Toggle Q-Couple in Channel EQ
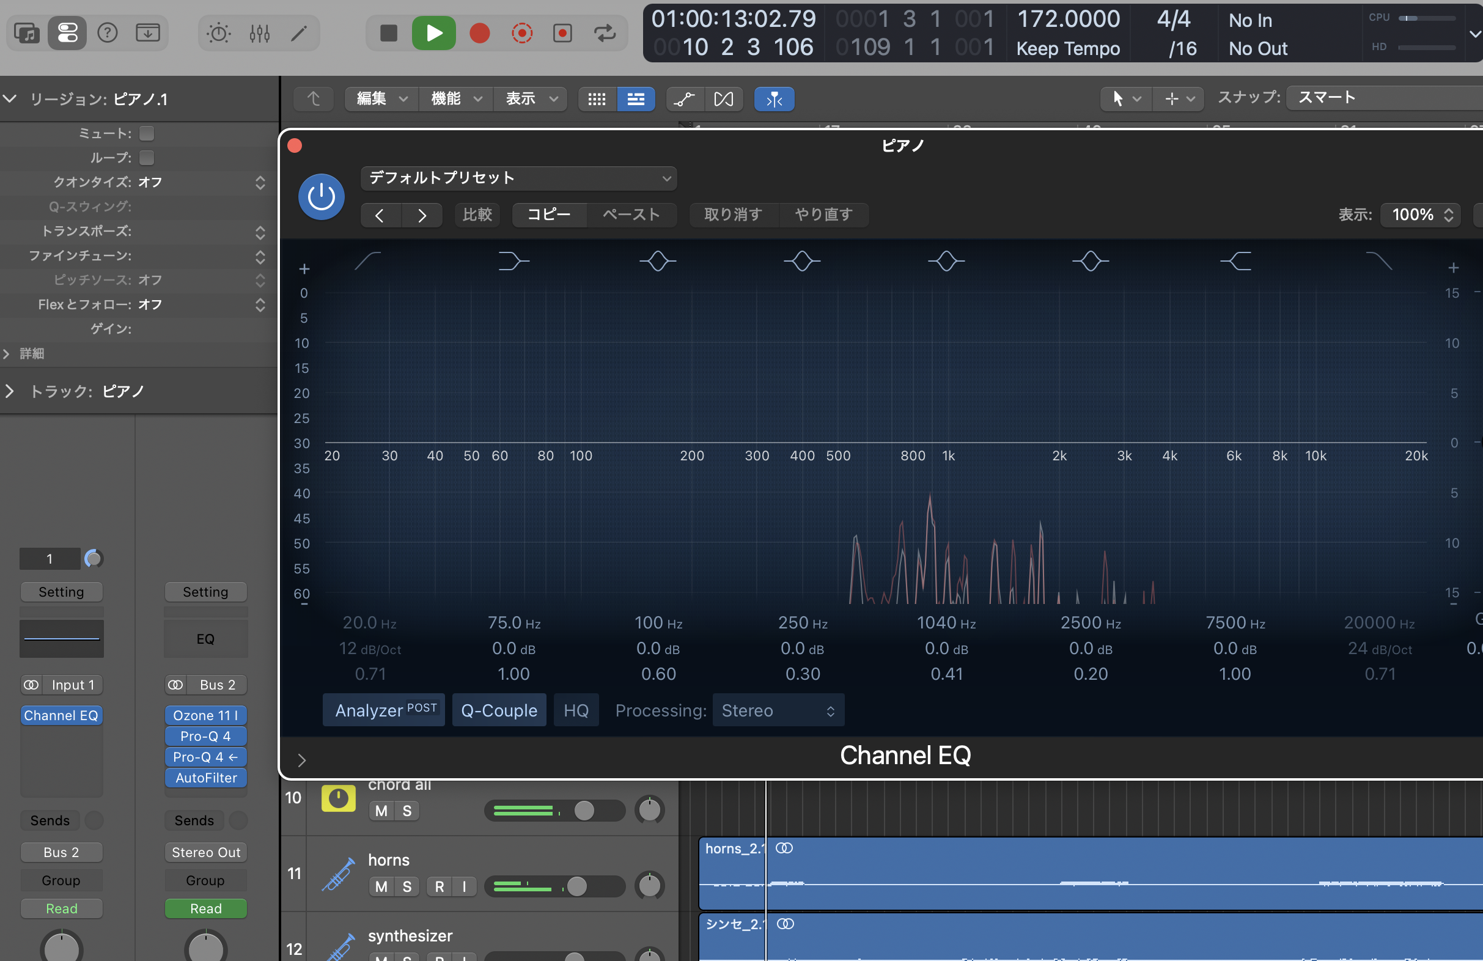Viewport: 1483px width, 961px height. (x=499, y=710)
